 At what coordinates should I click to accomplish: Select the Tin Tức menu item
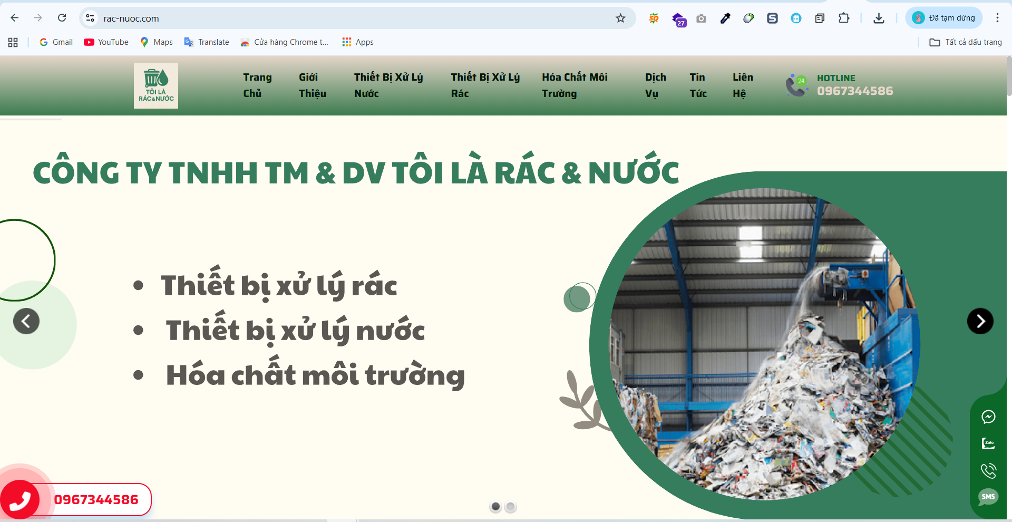[x=698, y=85]
